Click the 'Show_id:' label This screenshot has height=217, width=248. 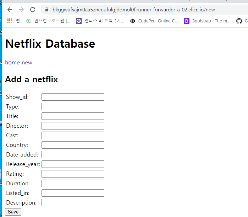17,97
